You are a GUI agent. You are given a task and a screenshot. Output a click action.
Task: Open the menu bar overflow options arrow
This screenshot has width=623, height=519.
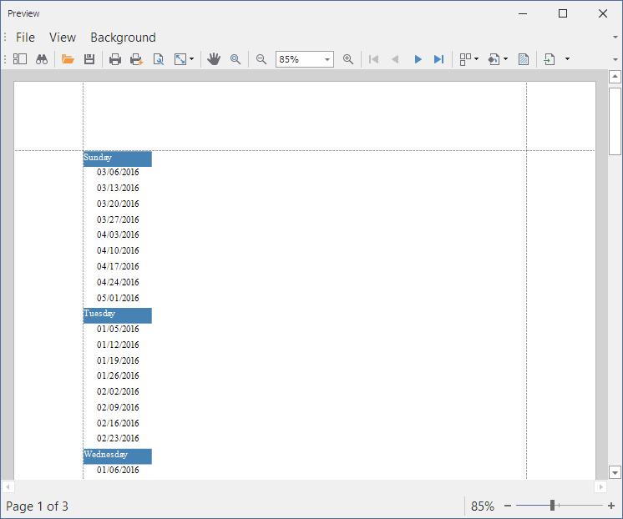point(615,38)
